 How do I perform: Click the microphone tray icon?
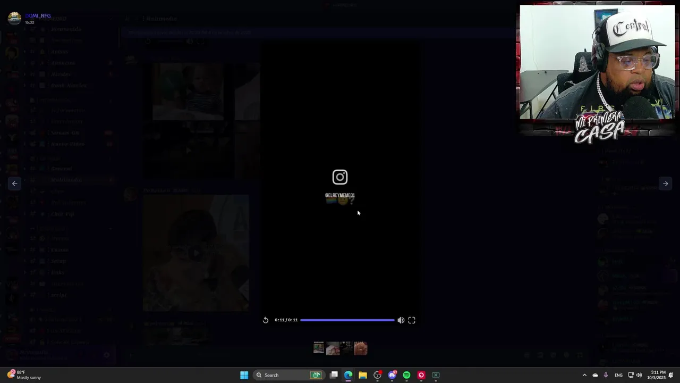click(606, 375)
